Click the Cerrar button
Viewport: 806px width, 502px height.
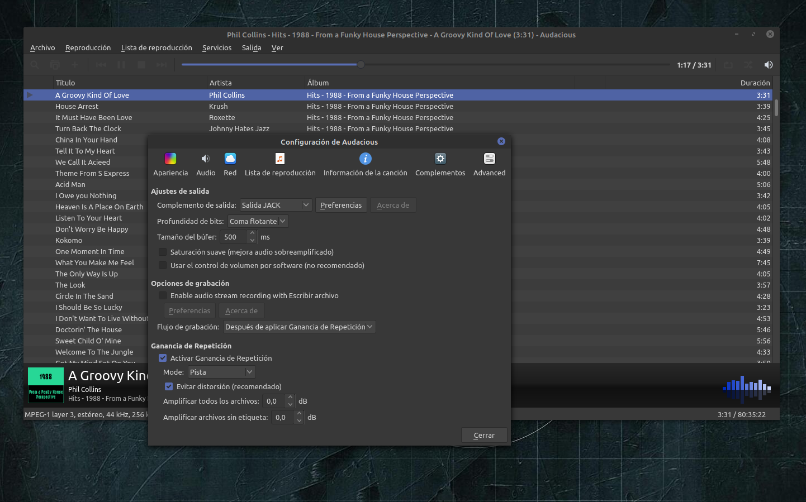pyautogui.click(x=484, y=436)
